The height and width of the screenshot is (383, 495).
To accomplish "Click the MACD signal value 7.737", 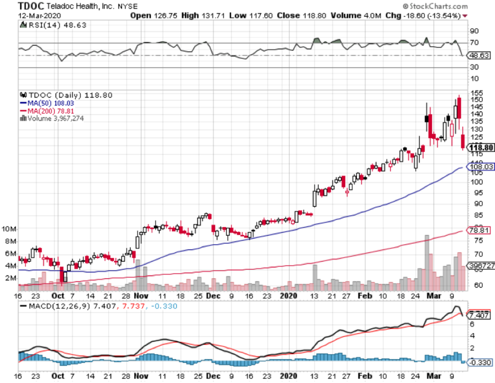I will click(133, 306).
